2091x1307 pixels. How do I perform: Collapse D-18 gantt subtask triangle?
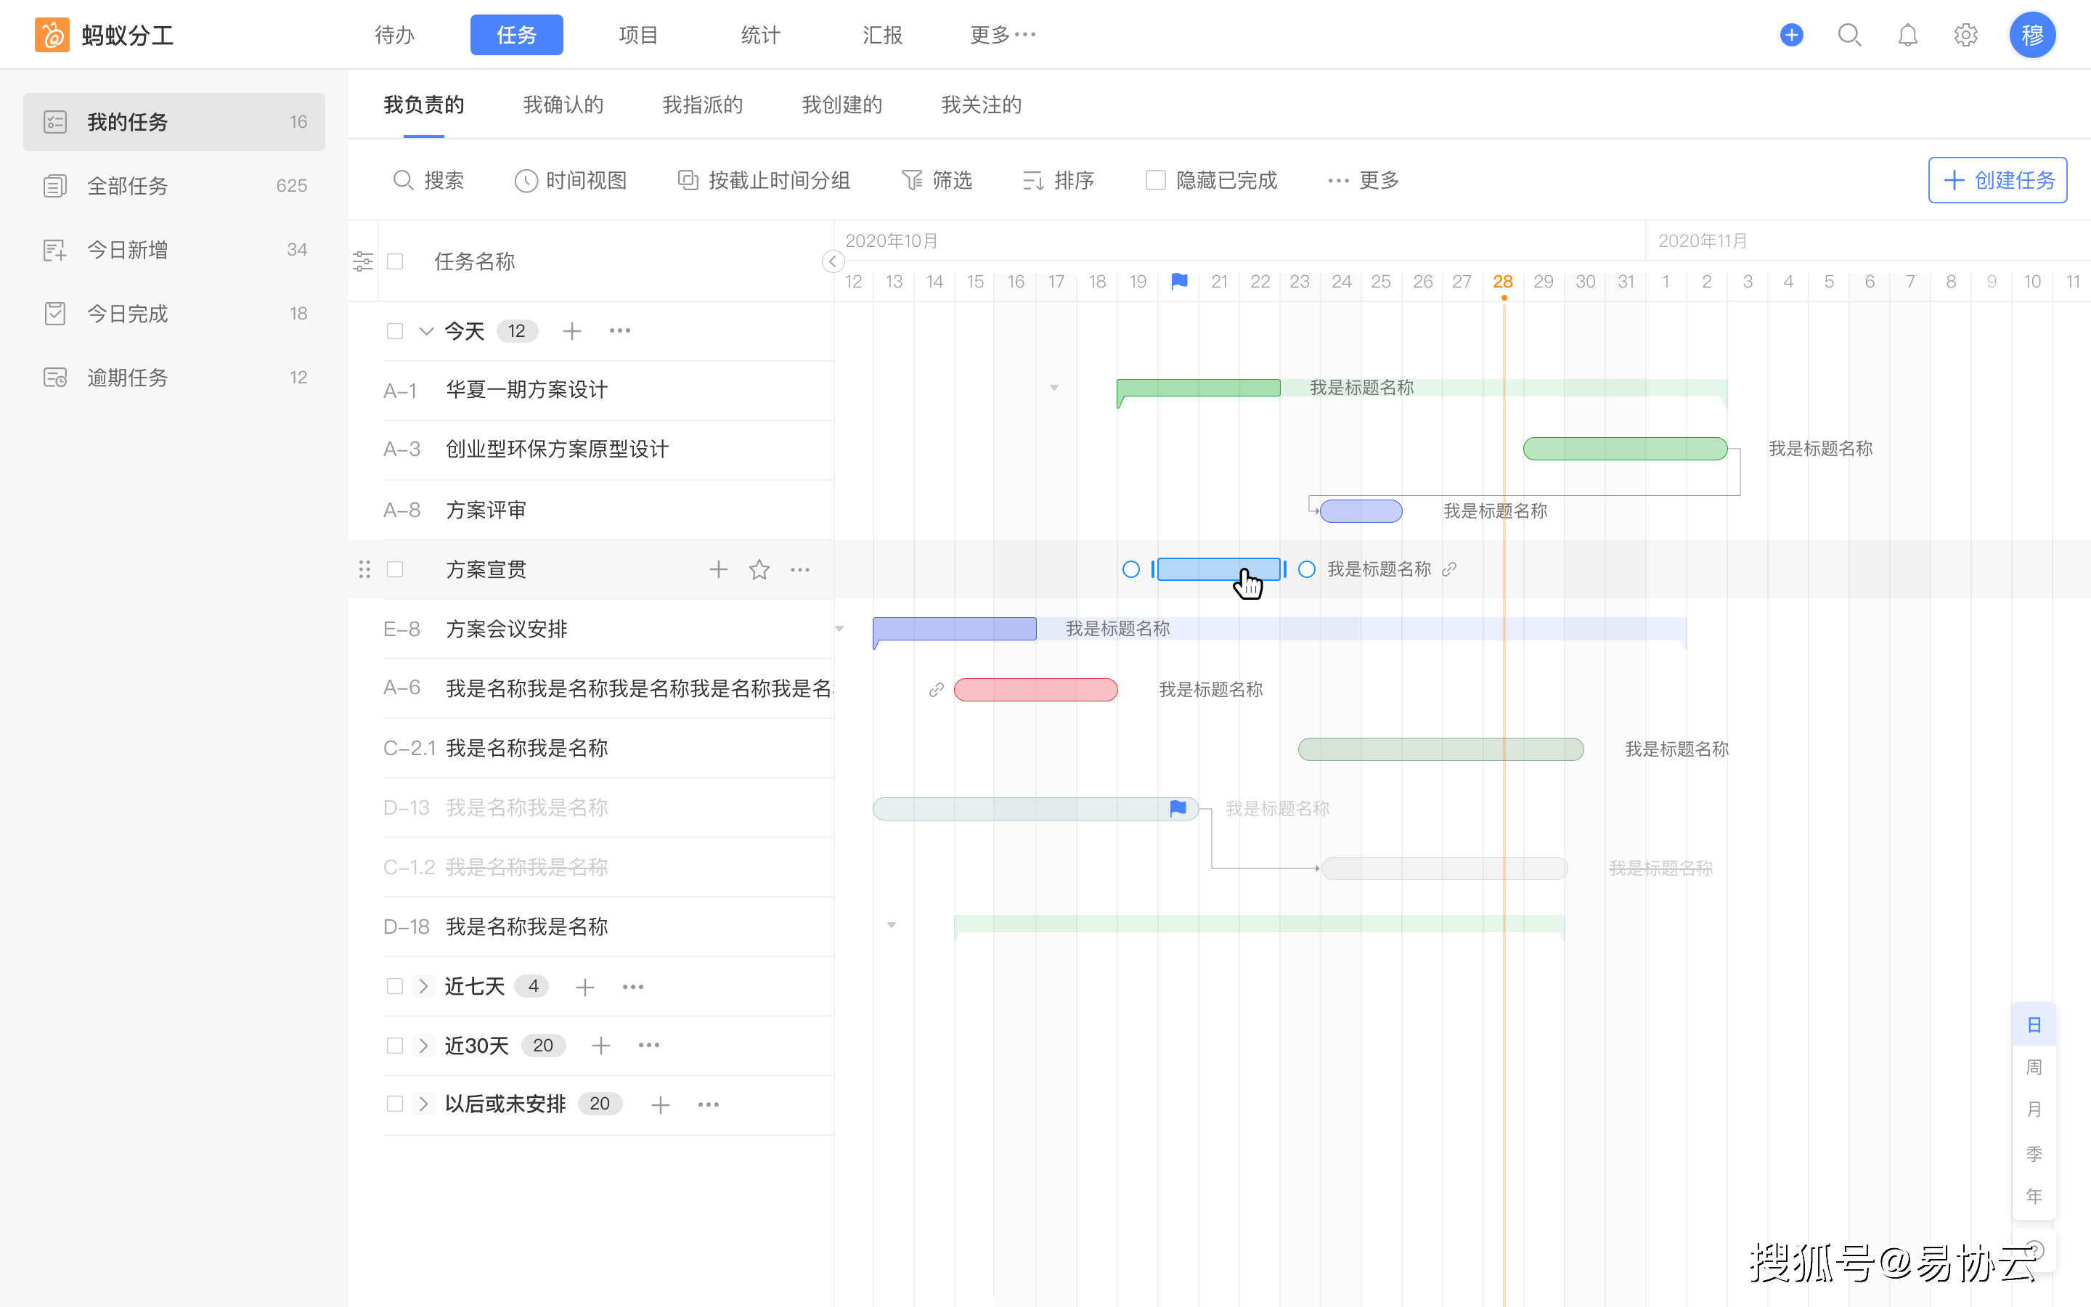(x=892, y=925)
